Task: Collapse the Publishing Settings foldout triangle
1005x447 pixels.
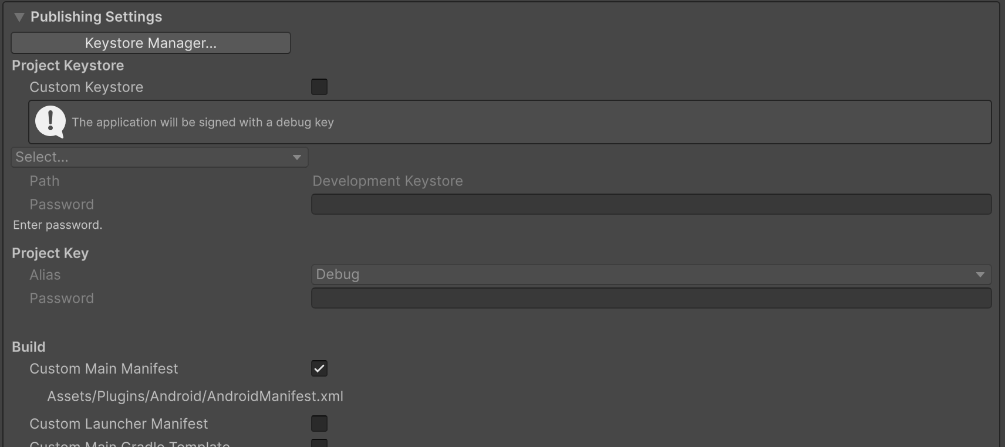Action: [19, 17]
